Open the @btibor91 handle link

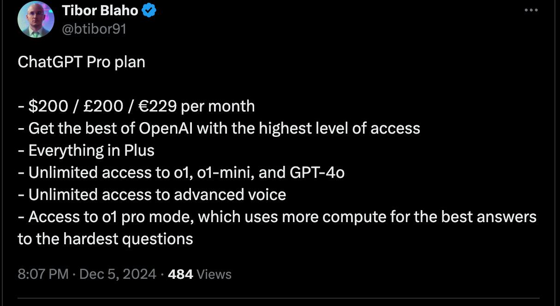[94, 29]
